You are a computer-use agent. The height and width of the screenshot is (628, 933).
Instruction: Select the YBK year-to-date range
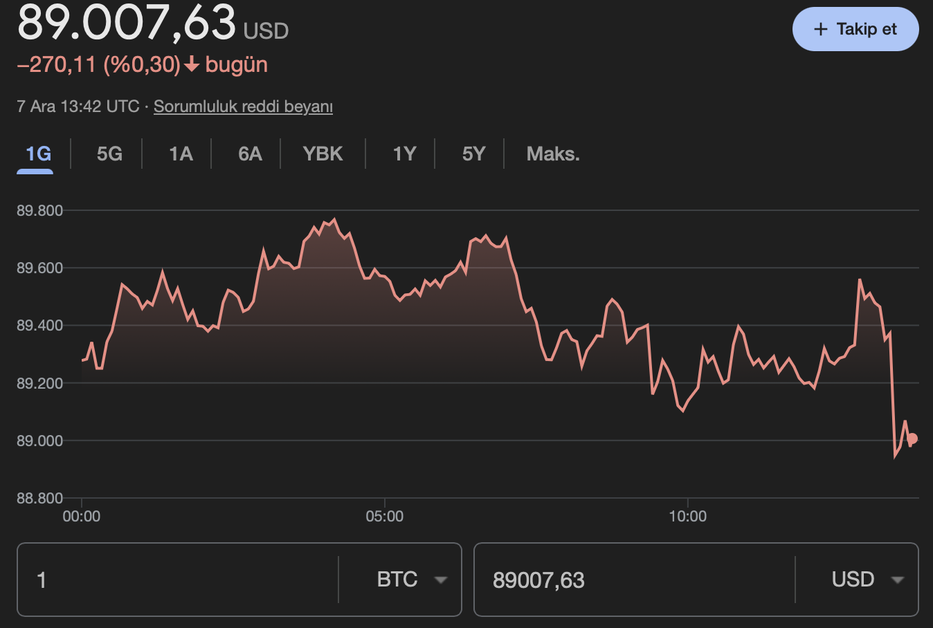(x=322, y=154)
